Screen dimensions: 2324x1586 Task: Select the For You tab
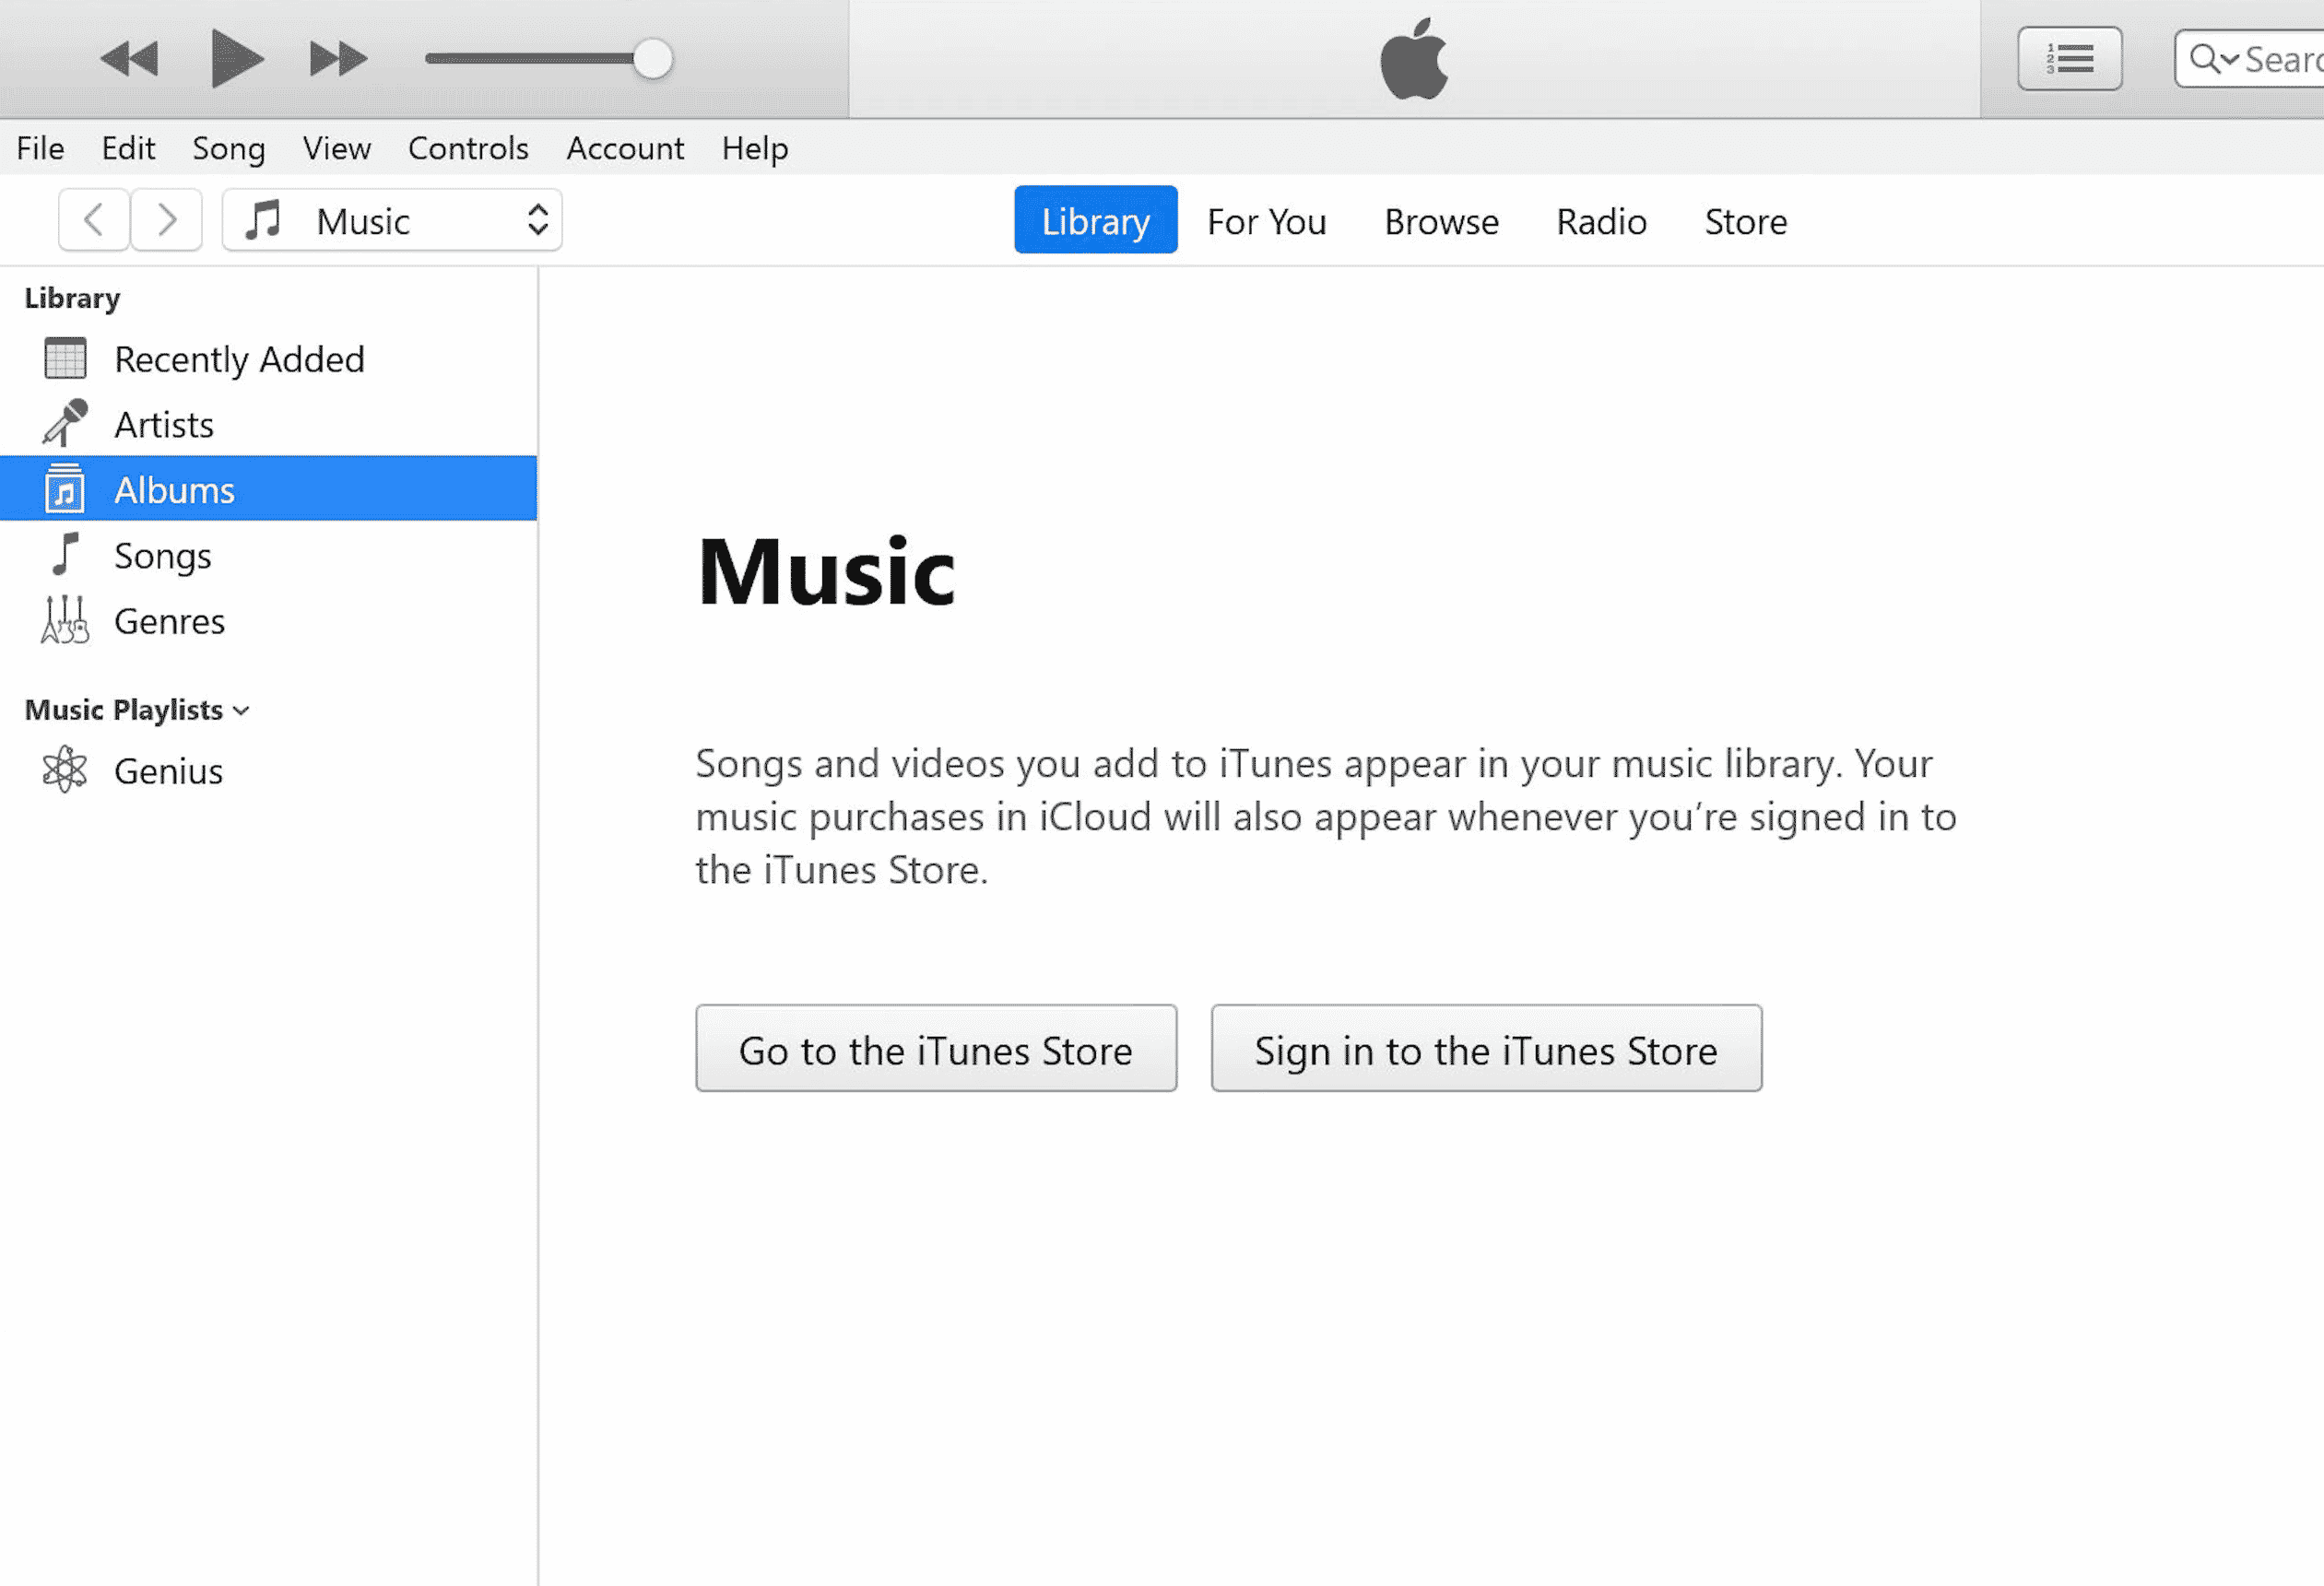click(1267, 221)
